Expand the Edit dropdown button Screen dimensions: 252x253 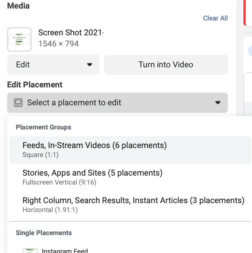click(x=53, y=65)
